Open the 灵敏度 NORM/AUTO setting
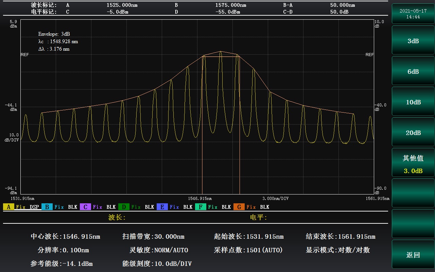435x272 pixels. 159,250
